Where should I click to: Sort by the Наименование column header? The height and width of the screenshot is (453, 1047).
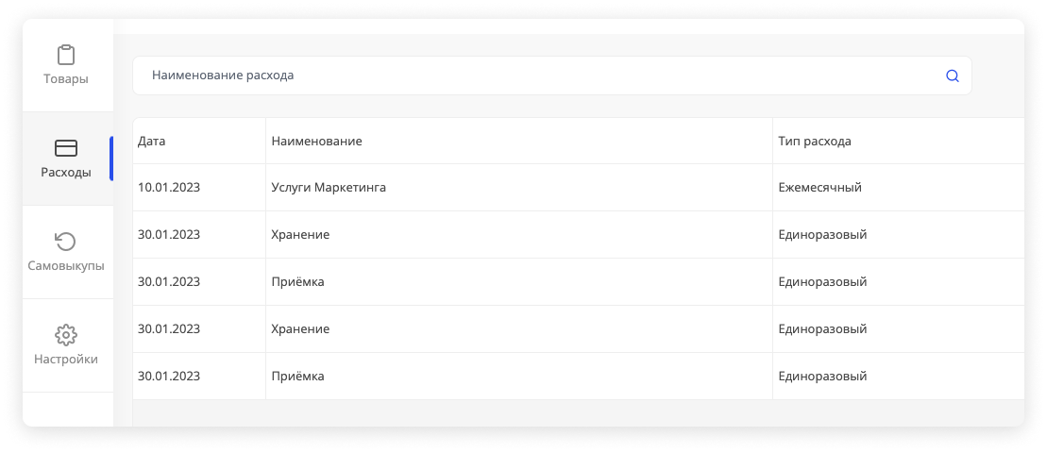[x=316, y=142]
